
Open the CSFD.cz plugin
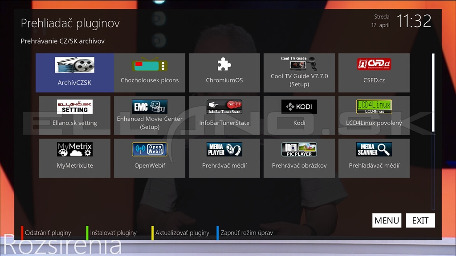(374, 72)
